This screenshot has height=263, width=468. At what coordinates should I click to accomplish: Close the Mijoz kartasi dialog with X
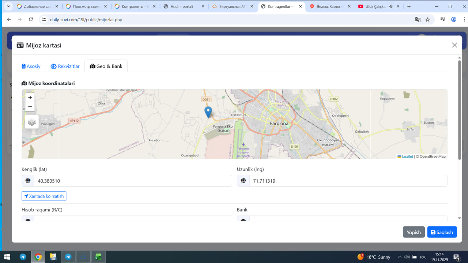(454, 45)
